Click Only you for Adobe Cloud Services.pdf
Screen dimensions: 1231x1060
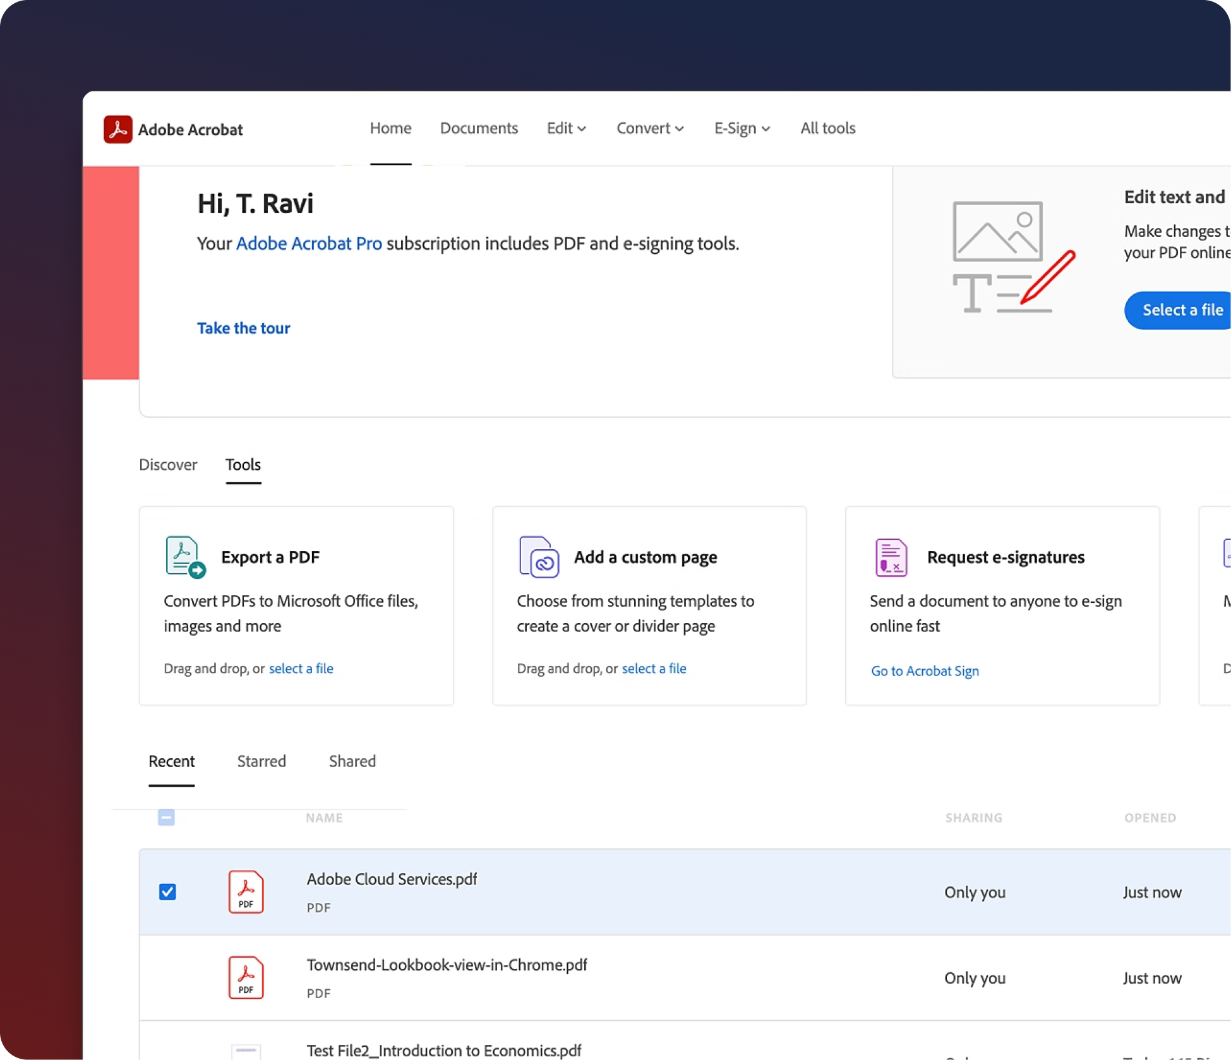tap(975, 893)
